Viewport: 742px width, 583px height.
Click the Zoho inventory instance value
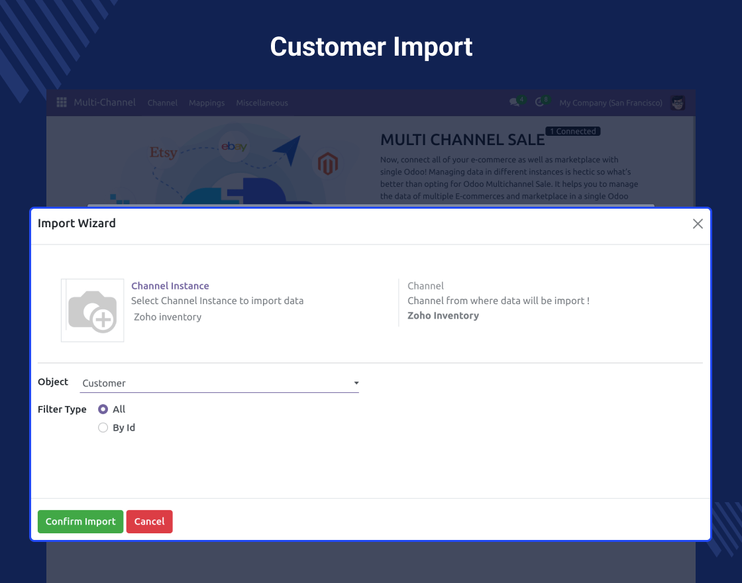click(x=168, y=317)
